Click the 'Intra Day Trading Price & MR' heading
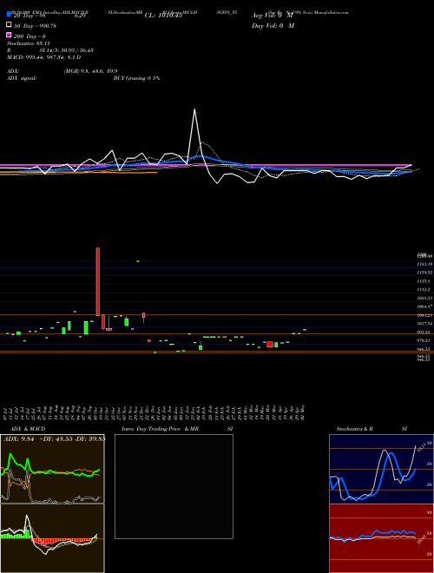 point(160,429)
